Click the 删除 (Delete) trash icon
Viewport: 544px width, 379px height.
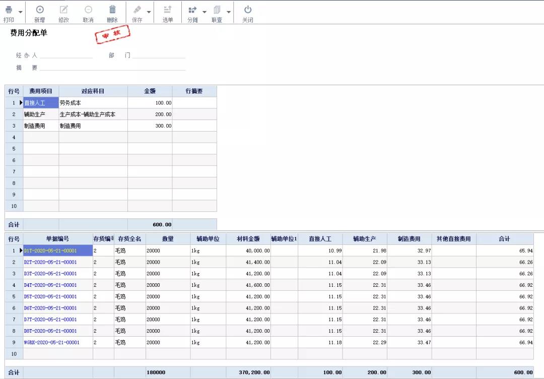click(112, 10)
